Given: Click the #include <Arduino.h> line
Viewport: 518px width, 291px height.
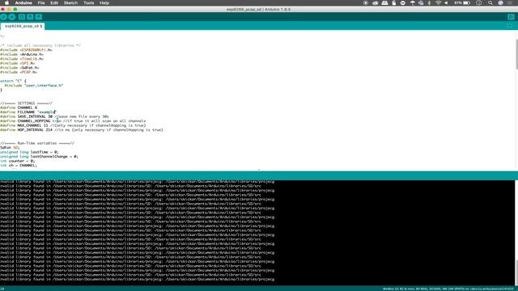Looking at the screenshot, I should coord(22,54).
